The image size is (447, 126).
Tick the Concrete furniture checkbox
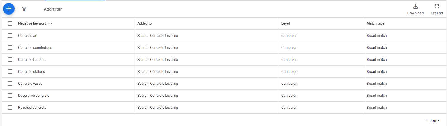[10, 60]
